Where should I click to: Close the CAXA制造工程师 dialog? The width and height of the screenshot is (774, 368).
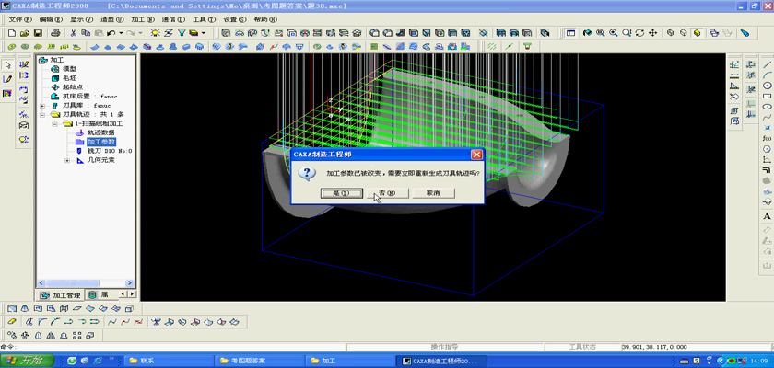[476, 155]
